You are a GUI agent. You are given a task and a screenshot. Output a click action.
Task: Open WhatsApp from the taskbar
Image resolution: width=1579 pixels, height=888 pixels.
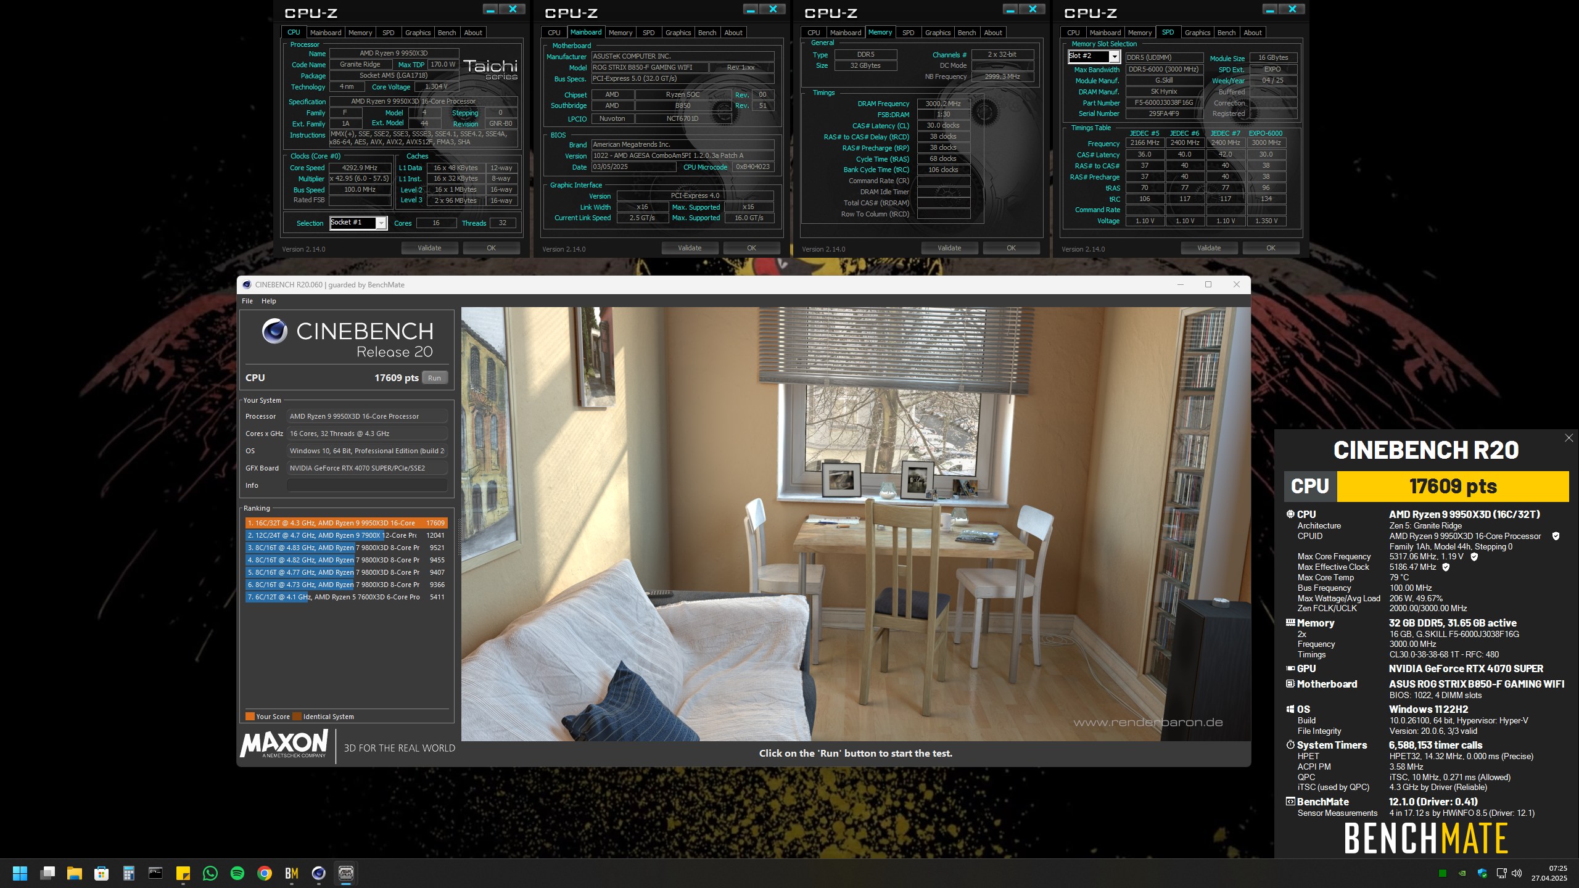pyautogui.click(x=210, y=873)
